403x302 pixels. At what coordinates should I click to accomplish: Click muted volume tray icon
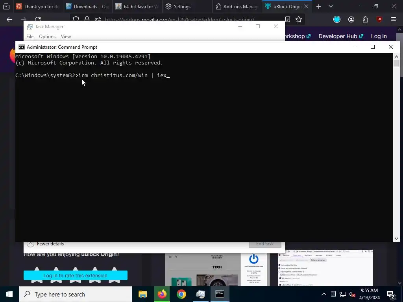point(352,294)
